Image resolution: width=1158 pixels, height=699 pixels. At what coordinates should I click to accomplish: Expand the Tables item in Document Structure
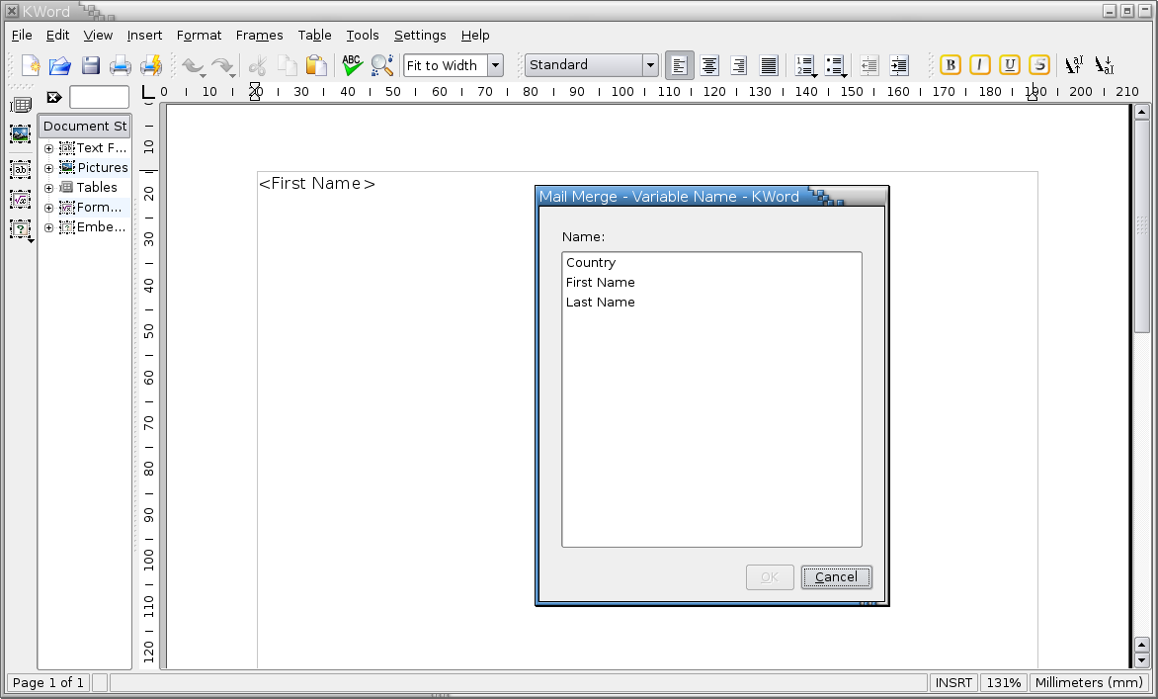(x=47, y=187)
